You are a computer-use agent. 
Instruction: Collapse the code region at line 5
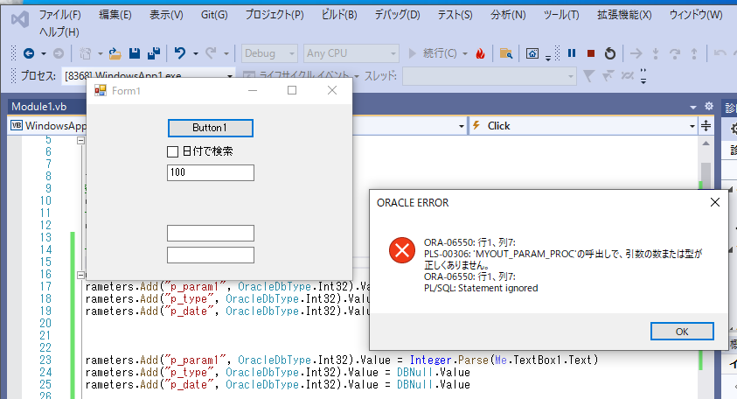tap(80, 140)
